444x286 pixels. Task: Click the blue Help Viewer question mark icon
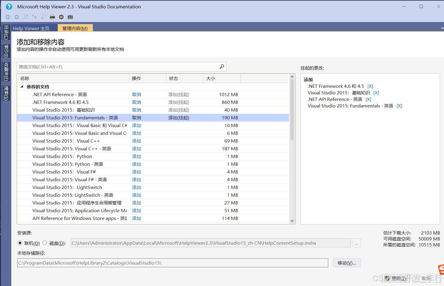click(9, 7)
